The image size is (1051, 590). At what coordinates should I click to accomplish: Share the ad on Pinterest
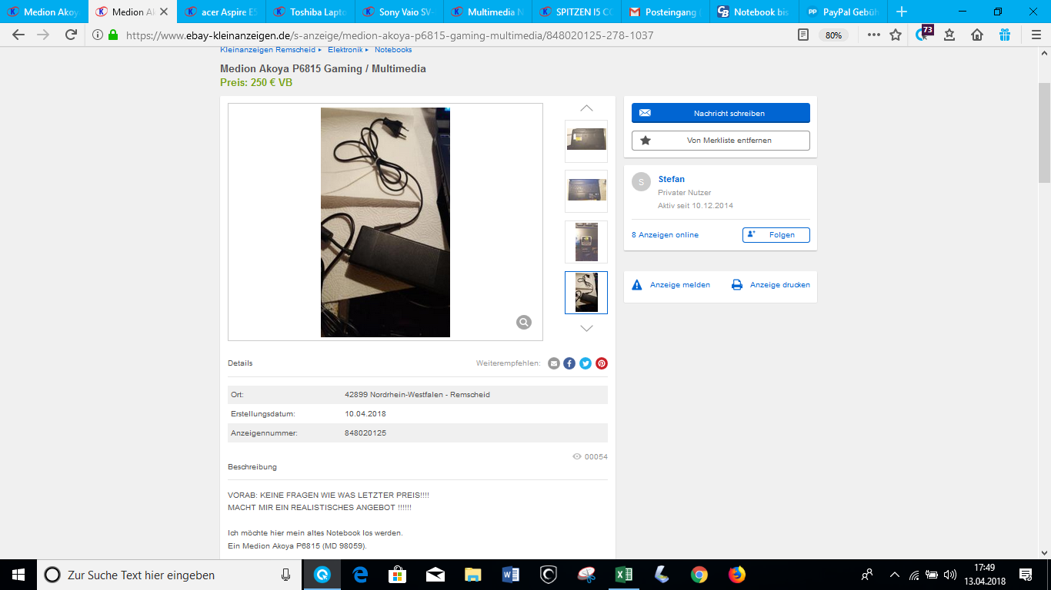pos(602,363)
